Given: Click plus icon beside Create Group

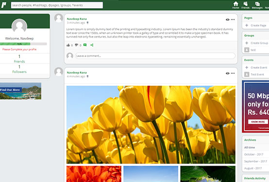Looking at the screenshot, I should point(247,43).
